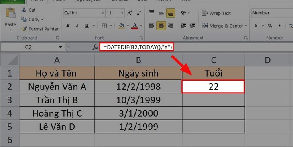
Task: Select column B header
Action: (x=138, y=60)
